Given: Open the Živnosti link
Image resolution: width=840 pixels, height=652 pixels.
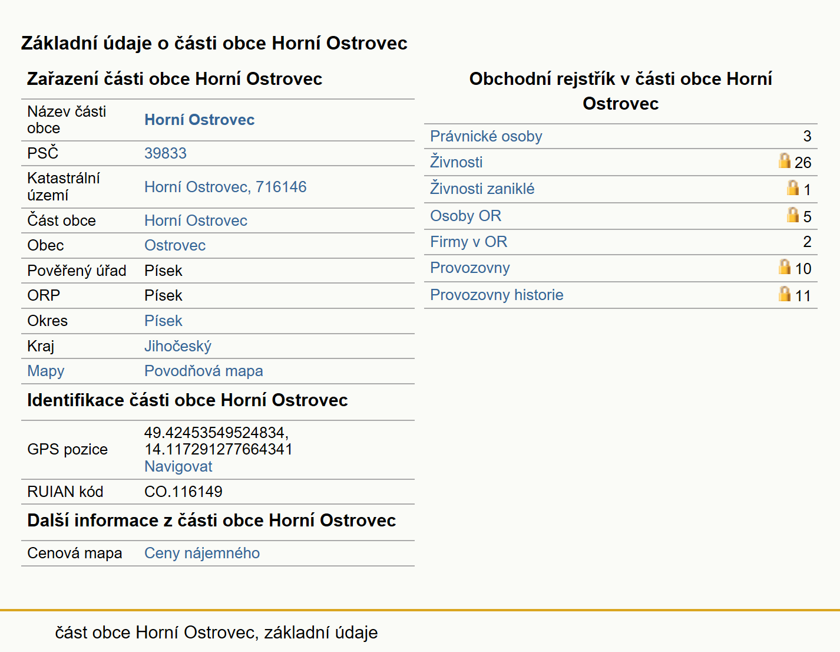Looking at the screenshot, I should [457, 162].
